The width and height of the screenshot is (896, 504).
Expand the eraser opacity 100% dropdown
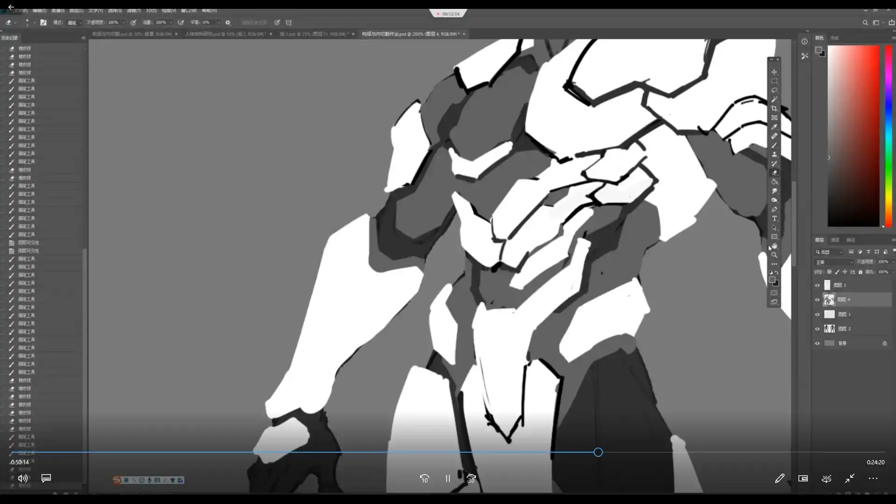pos(124,22)
